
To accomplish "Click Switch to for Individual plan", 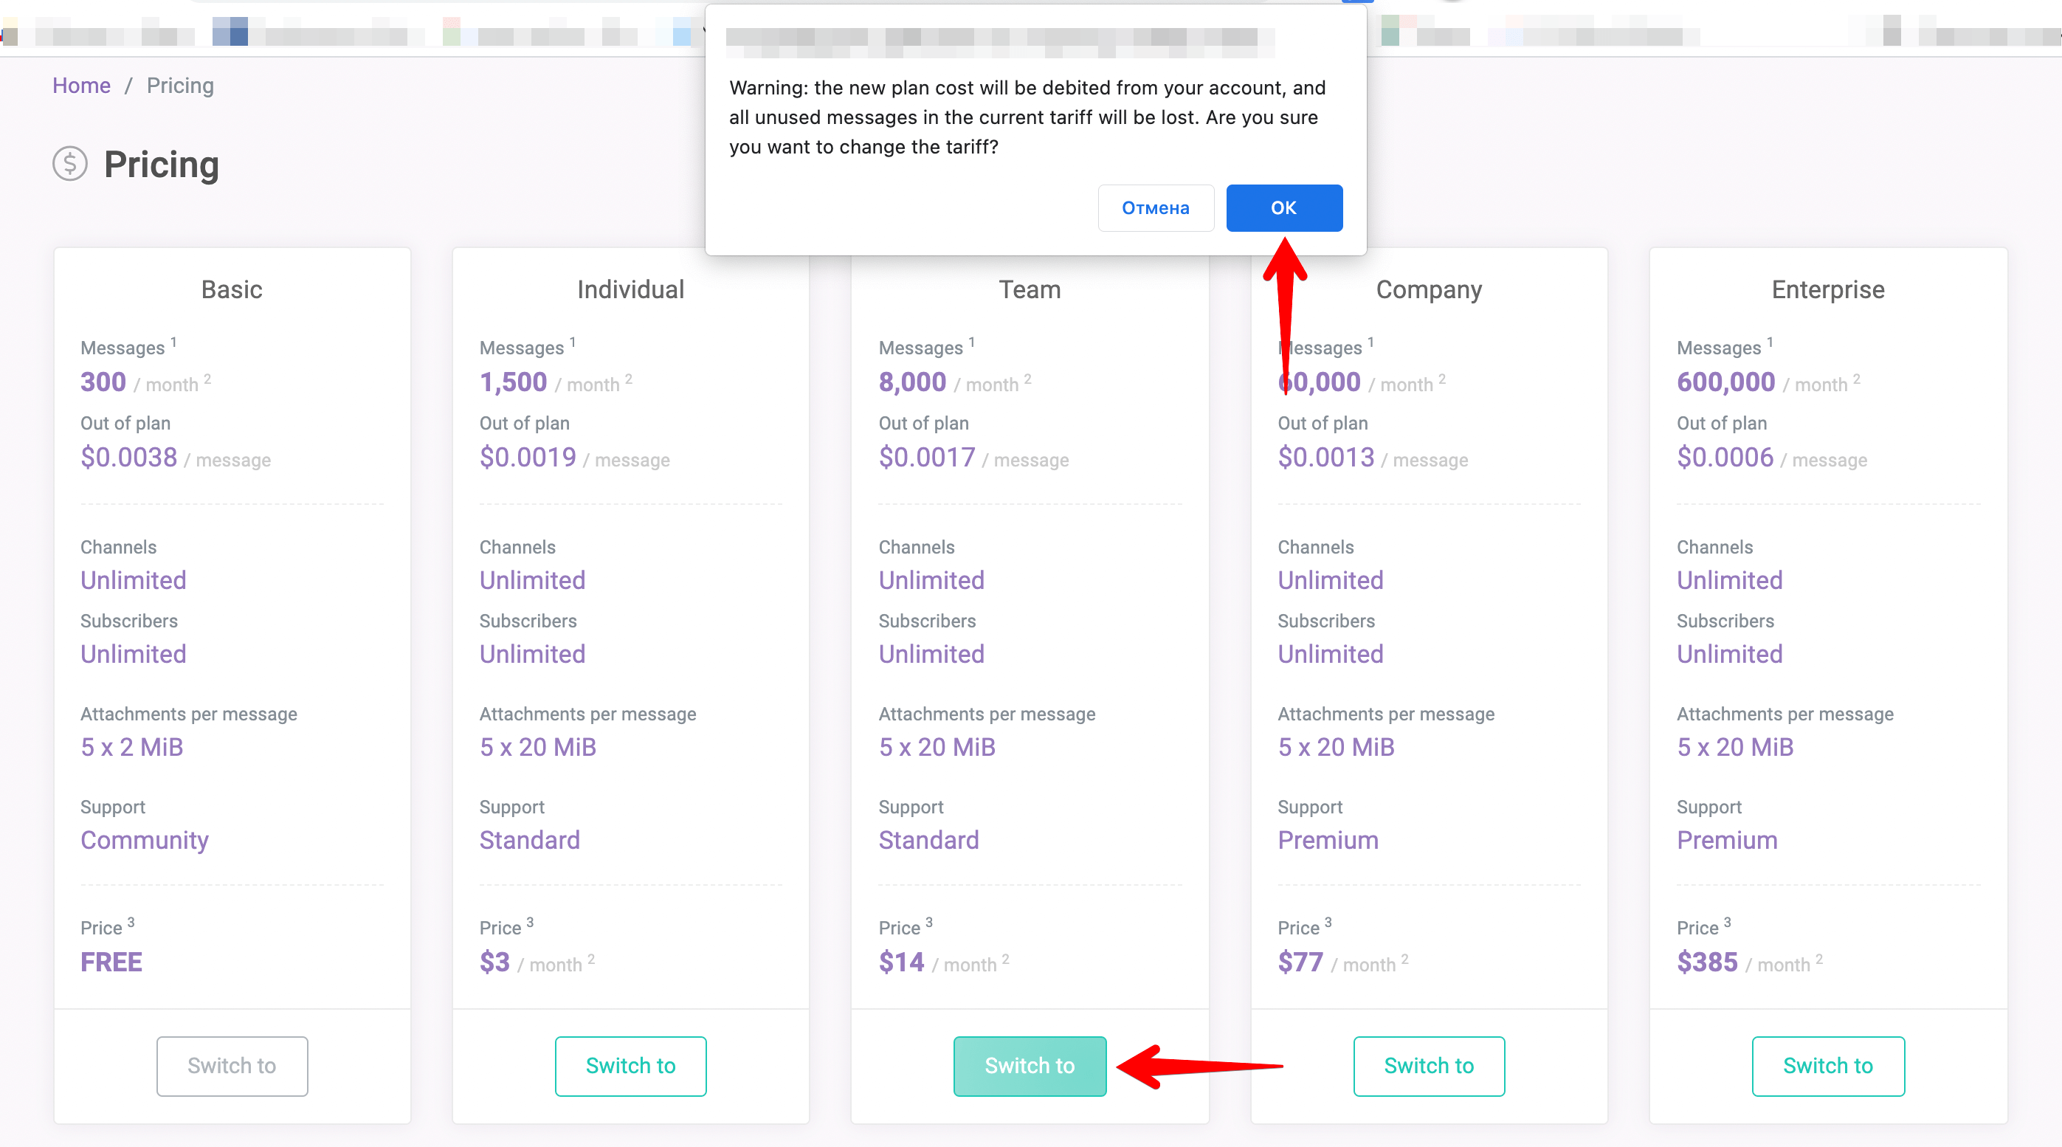I will (x=631, y=1065).
